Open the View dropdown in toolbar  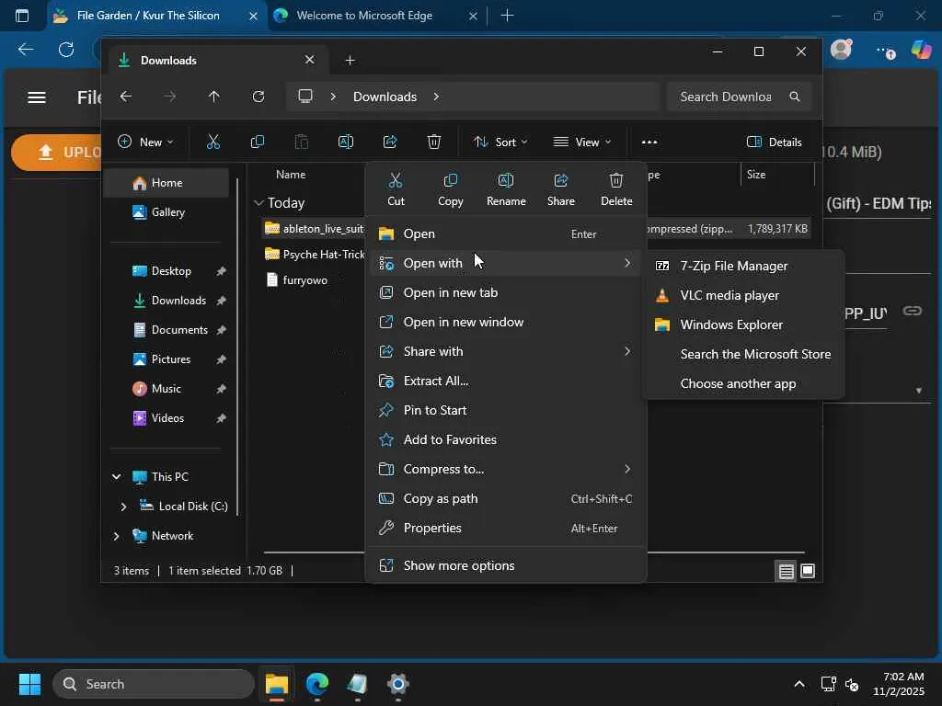click(582, 142)
